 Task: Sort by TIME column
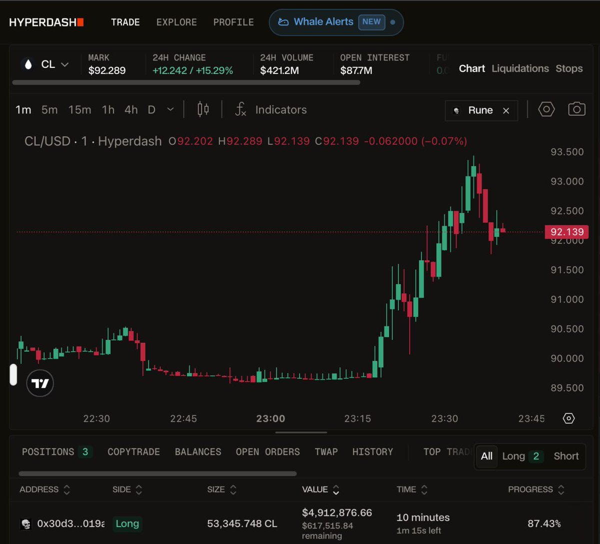[412, 490]
